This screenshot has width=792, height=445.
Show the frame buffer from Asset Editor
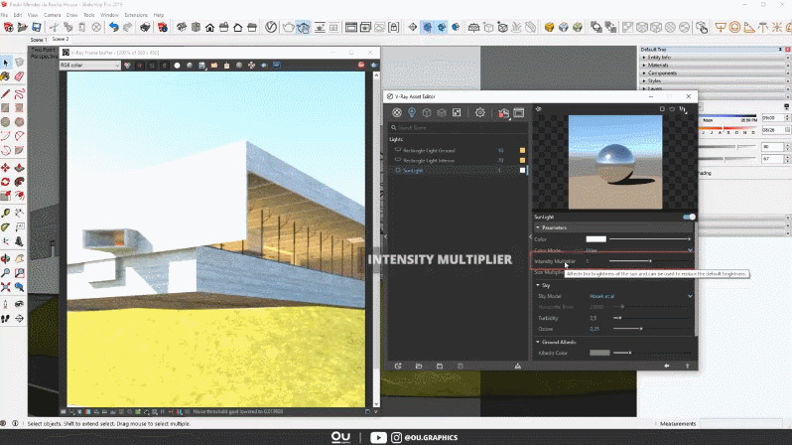pyautogui.click(x=518, y=113)
